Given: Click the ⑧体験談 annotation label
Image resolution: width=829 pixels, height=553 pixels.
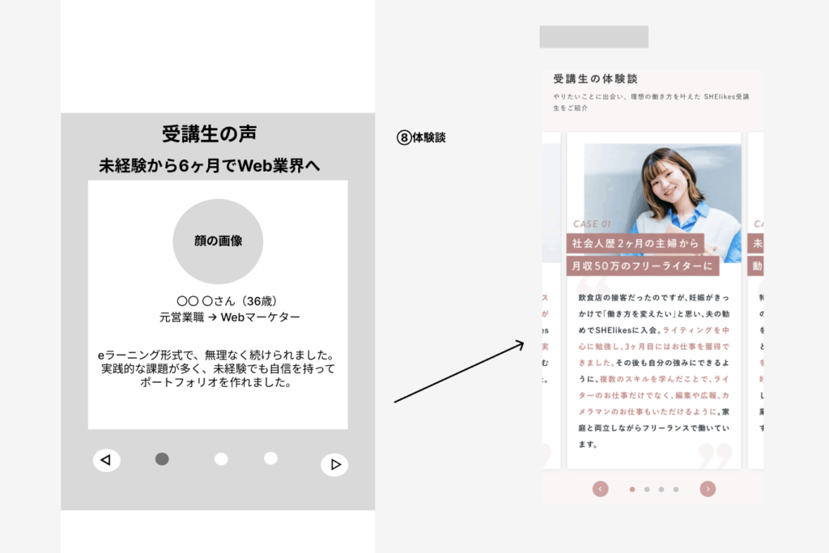Looking at the screenshot, I should tap(421, 138).
